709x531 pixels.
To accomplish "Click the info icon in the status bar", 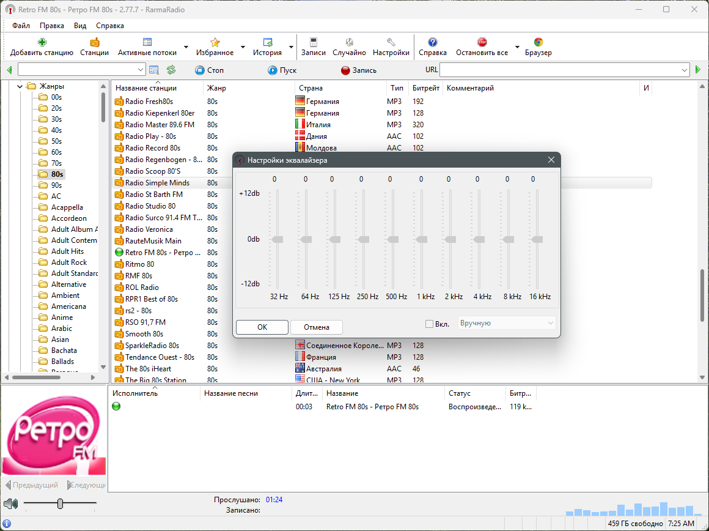I will coord(7,524).
